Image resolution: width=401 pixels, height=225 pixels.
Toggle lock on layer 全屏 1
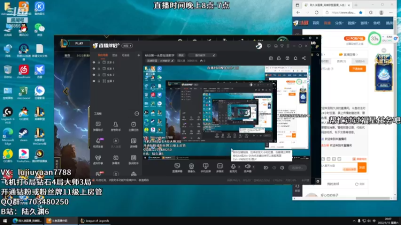tap(99, 81)
